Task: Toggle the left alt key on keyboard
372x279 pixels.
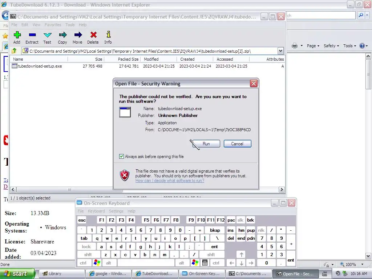Action: tap(108, 263)
